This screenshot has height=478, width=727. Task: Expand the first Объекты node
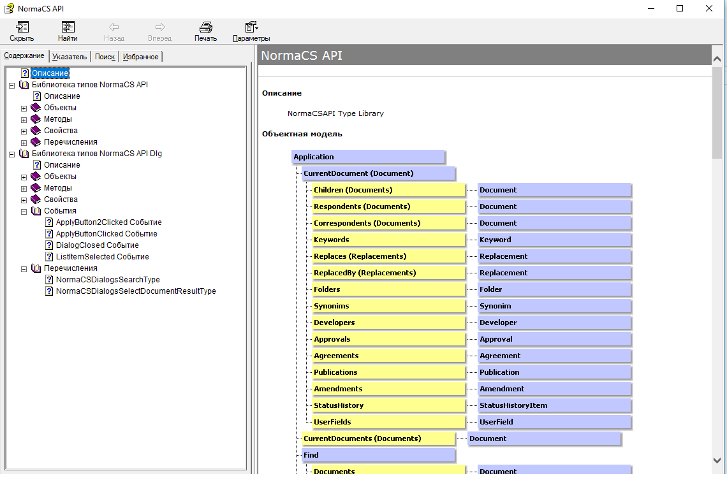click(x=24, y=108)
